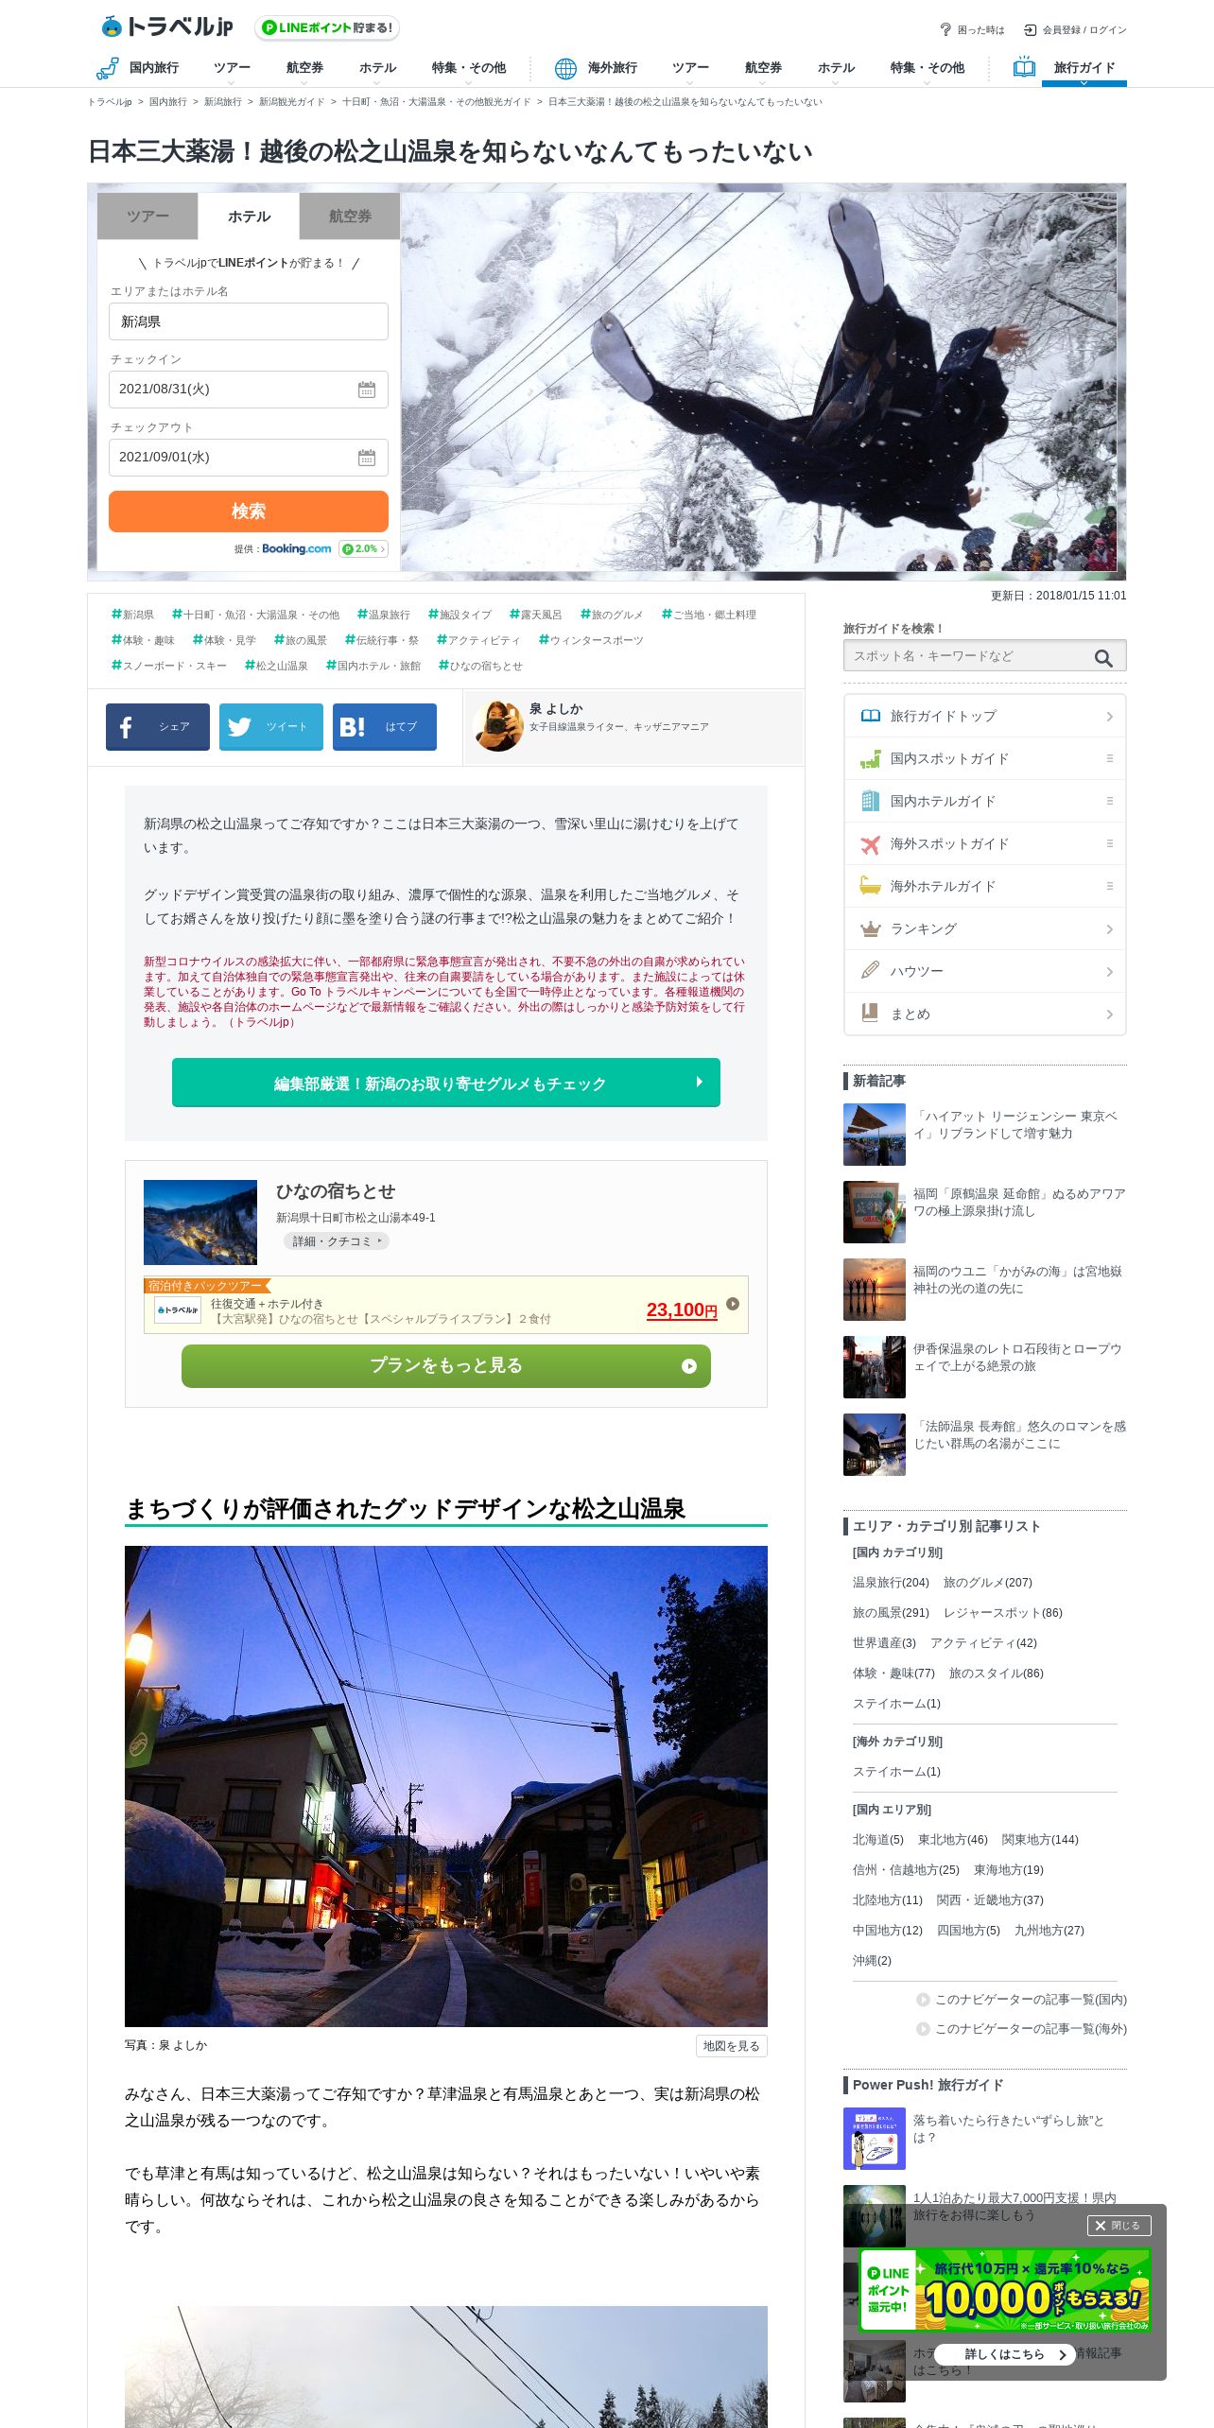
Task: Click the Booking.com 2.0% points badge
Action: 364,548
